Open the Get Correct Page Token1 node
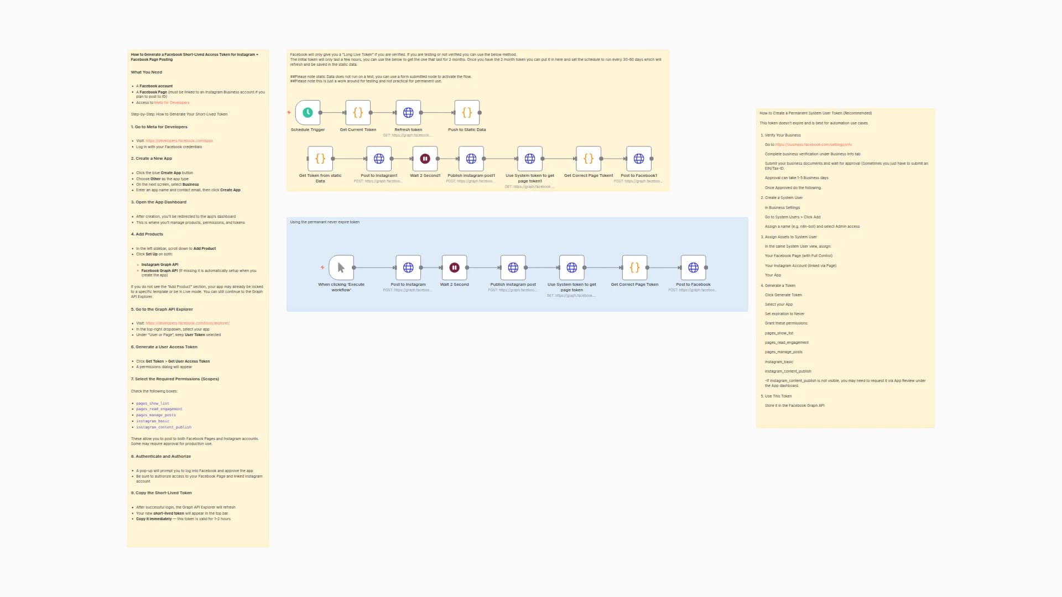Screen dimensions: 1062x597 pyautogui.click(x=589, y=159)
